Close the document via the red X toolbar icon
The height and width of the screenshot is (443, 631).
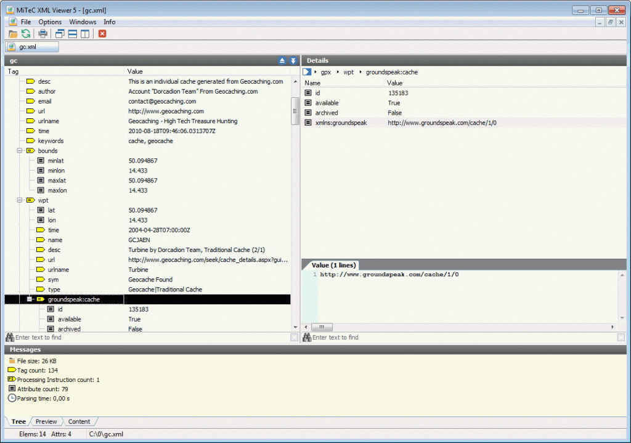[x=101, y=34]
